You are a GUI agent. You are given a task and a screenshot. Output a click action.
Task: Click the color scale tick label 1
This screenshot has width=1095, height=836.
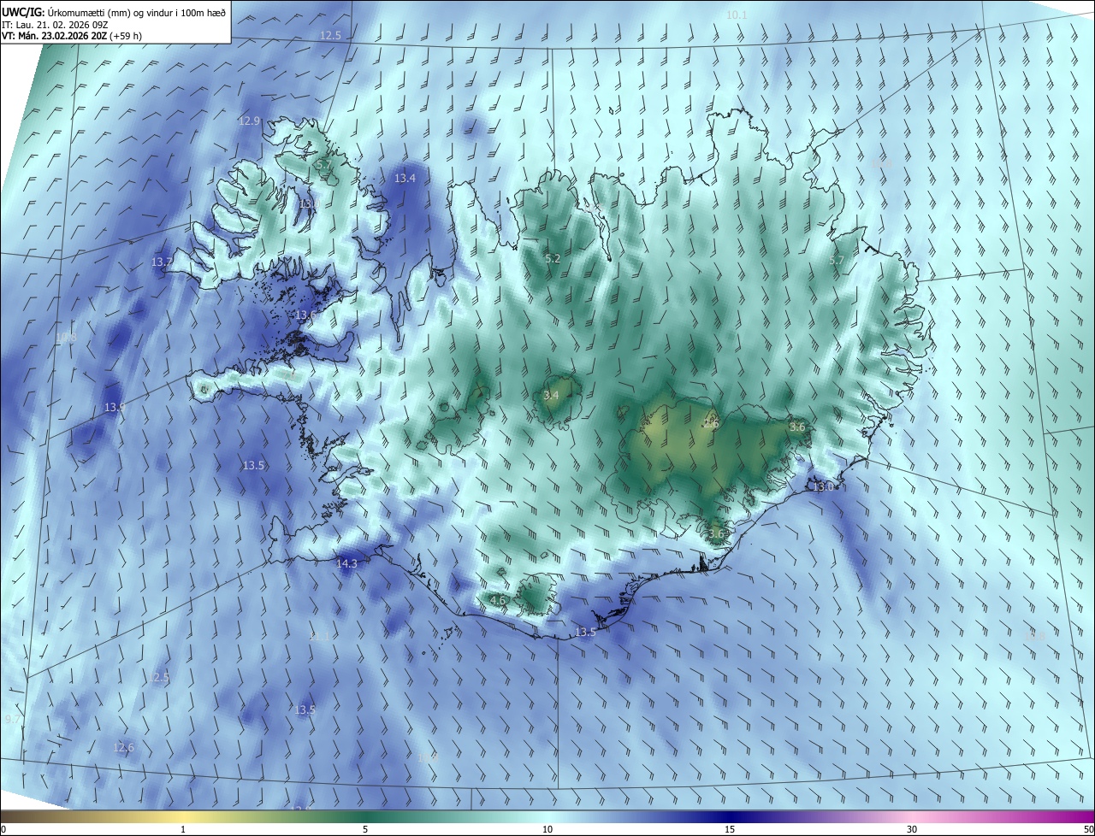coord(183,829)
